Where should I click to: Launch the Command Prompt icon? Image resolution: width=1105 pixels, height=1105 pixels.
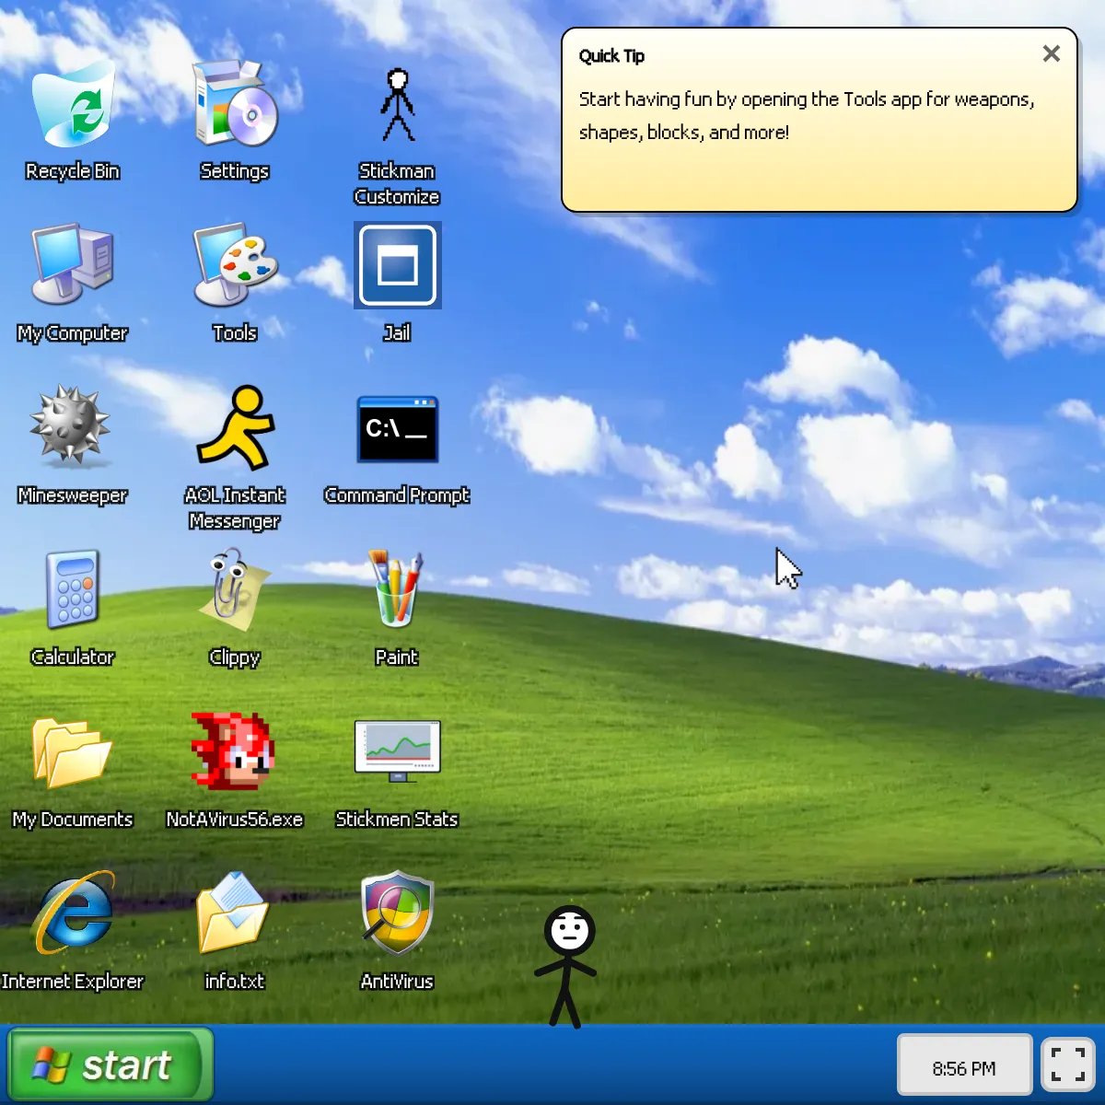pos(398,429)
